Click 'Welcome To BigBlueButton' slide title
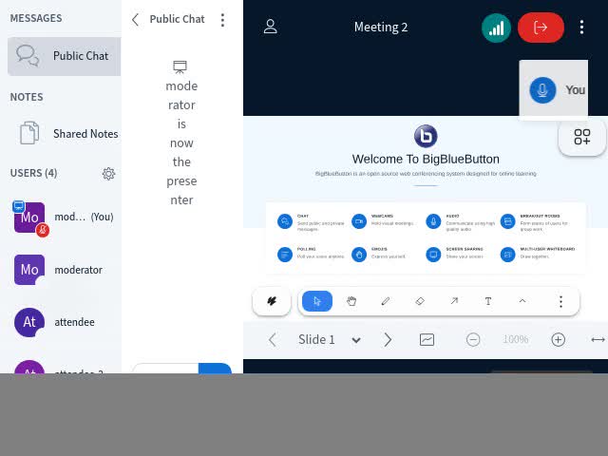This screenshot has height=456, width=608. [426, 160]
